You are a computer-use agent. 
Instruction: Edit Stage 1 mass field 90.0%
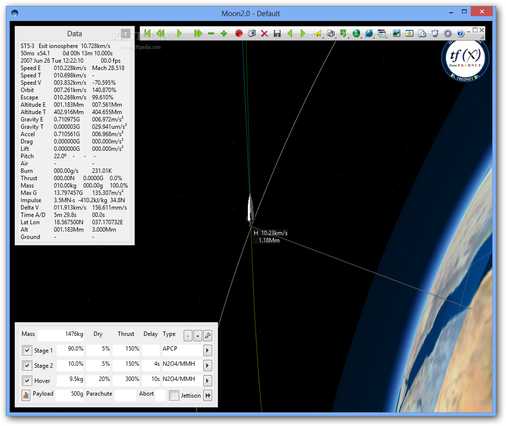(70, 350)
